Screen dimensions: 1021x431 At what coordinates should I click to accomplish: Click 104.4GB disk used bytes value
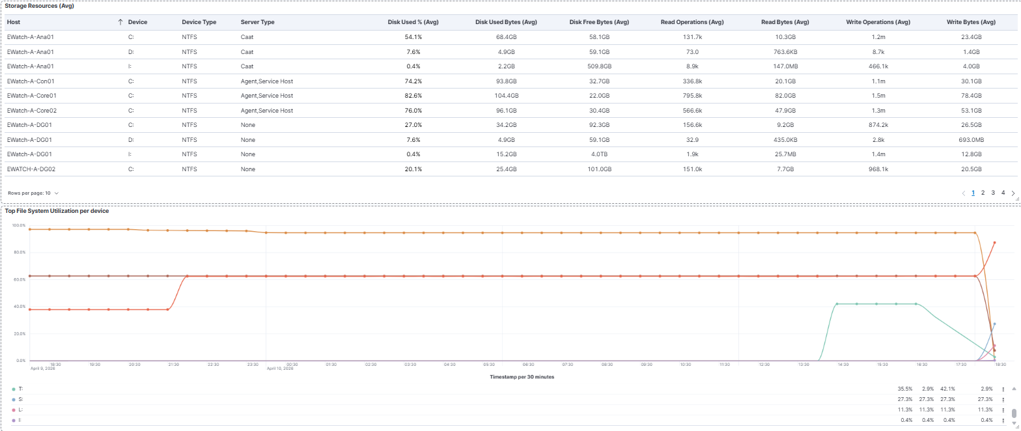pyautogui.click(x=506, y=96)
